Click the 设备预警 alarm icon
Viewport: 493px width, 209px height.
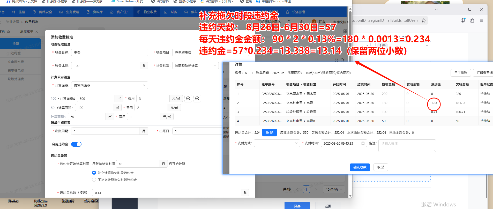[x=287, y=12]
